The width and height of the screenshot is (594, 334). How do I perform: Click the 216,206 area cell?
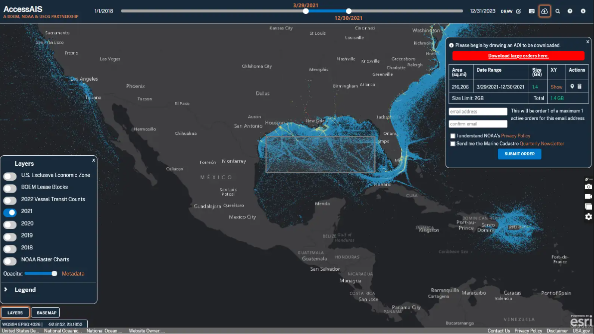460,87
